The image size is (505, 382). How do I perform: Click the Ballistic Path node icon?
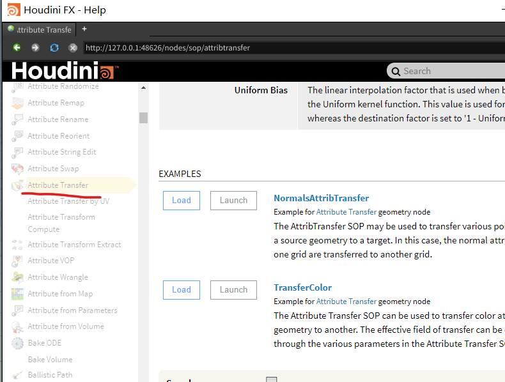coord(17,375)
